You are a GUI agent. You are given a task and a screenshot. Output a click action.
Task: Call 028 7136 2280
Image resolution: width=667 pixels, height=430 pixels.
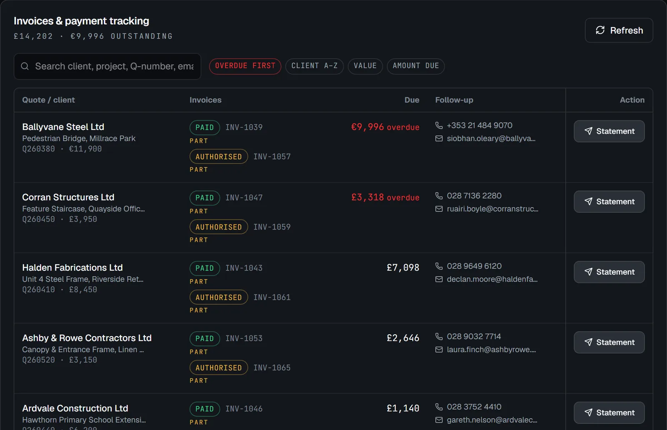[x=474, y=196]
